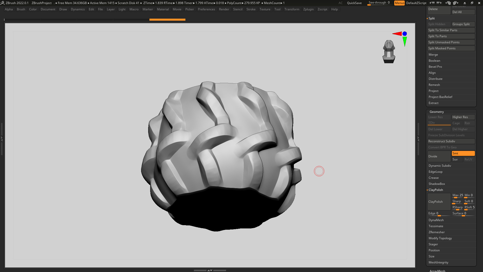Open the Tool menu
Viewport: 483px width, 272px height.
[x=277, y=9]
